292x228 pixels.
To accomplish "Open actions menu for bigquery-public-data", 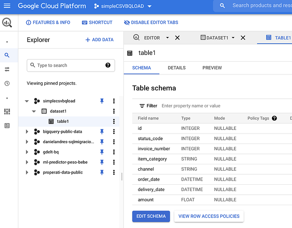I will click(114, 131).
